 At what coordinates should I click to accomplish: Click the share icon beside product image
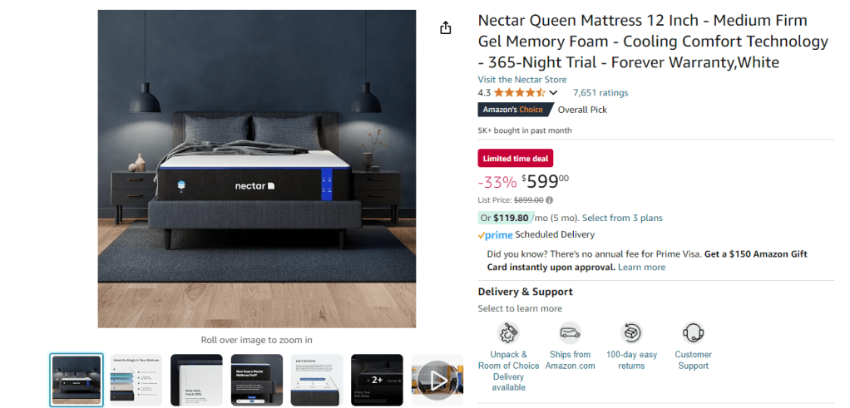[445, 27]
